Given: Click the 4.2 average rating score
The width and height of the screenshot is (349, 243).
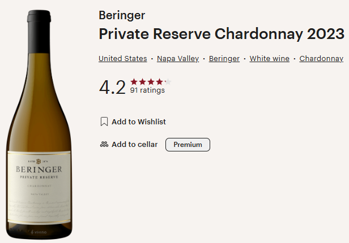Looking at the screenshot, I should coord(112,87).
